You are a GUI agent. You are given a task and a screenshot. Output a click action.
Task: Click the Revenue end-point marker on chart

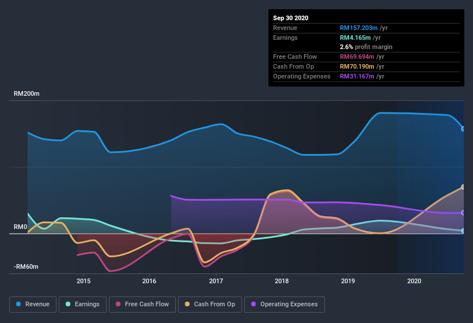(463, 129)
